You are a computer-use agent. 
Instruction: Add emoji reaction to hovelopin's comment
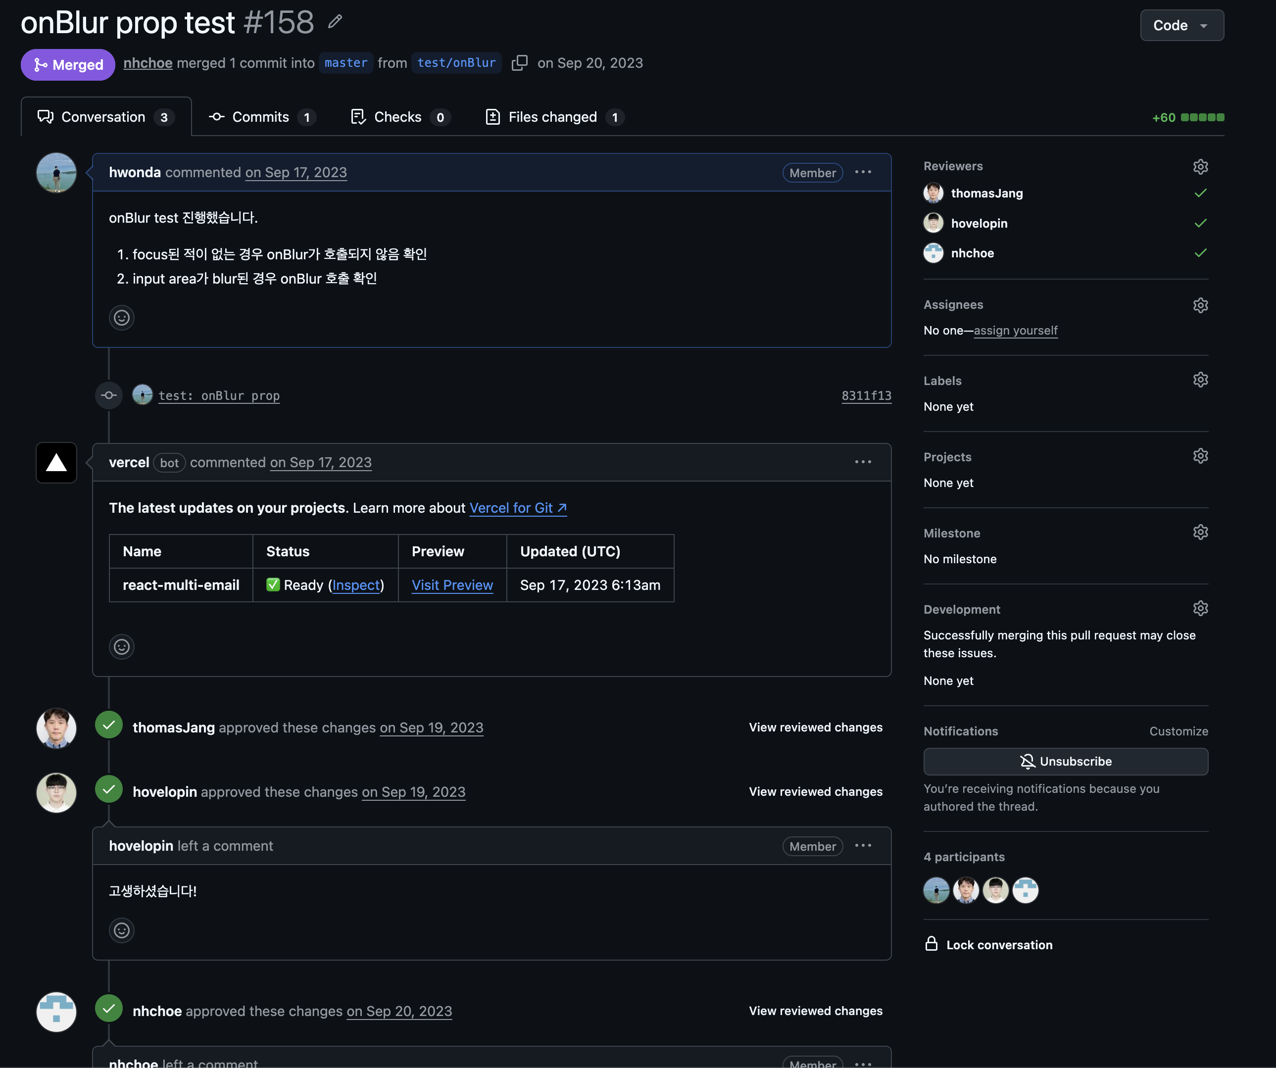coord(122,930)
